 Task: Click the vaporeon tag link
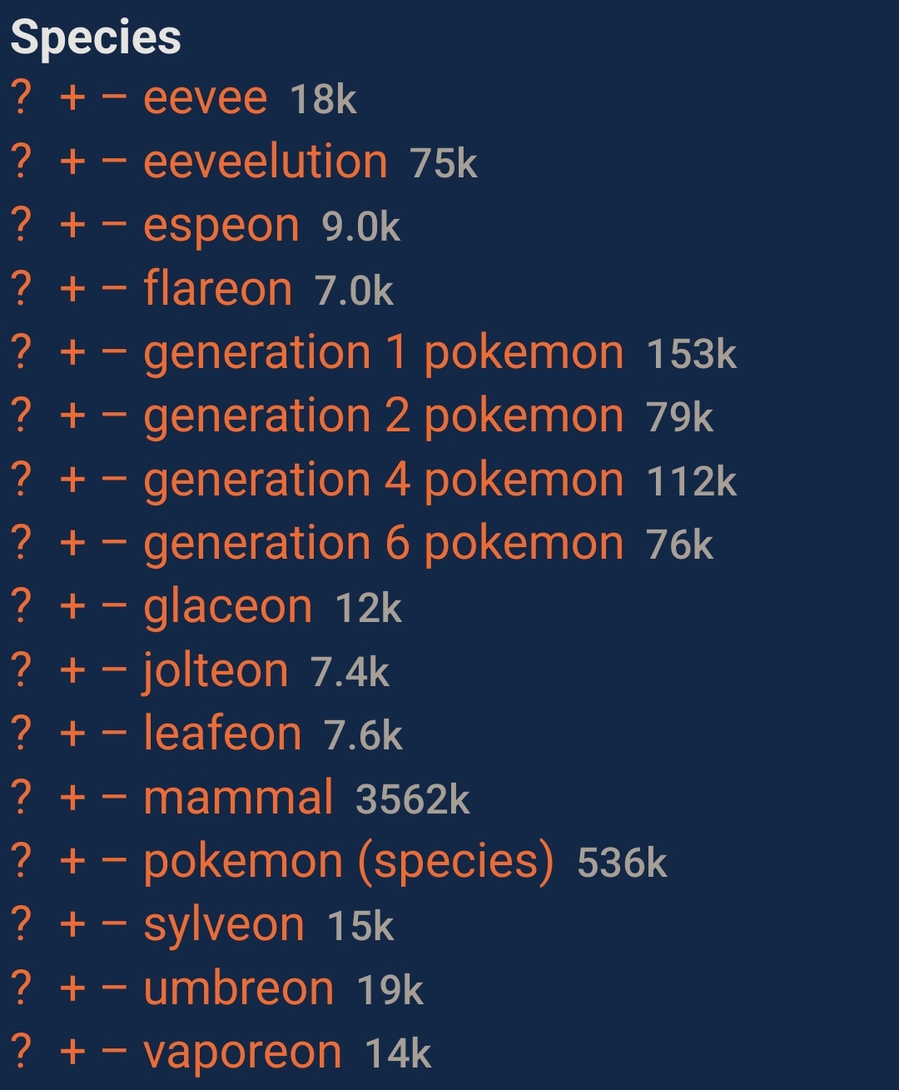click(x=242, y=1053)
